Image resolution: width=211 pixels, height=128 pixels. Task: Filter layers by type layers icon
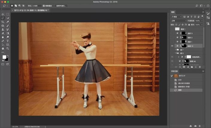(191, 17)
